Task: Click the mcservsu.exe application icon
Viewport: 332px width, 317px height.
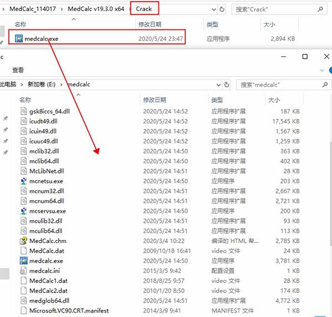Action: 23,211
